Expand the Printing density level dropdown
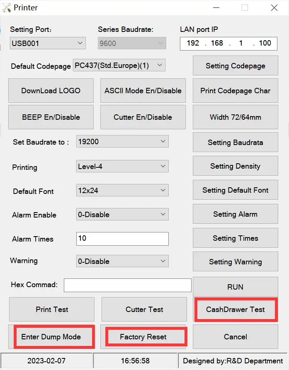Image resolution: width=289 pixels, height=370 pixels. pos(122,167)
